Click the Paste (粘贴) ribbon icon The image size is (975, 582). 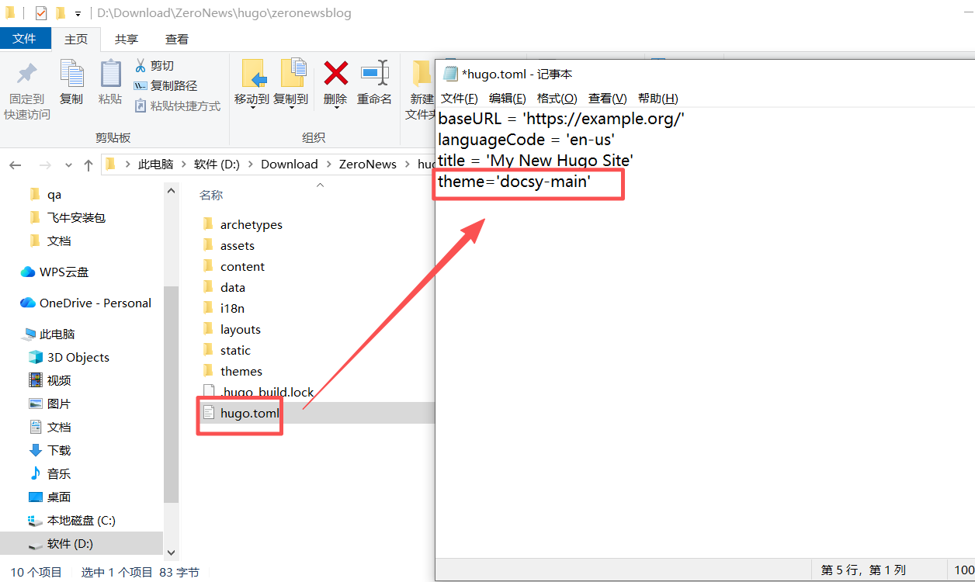pyautogui.click(x=110, y=74)
